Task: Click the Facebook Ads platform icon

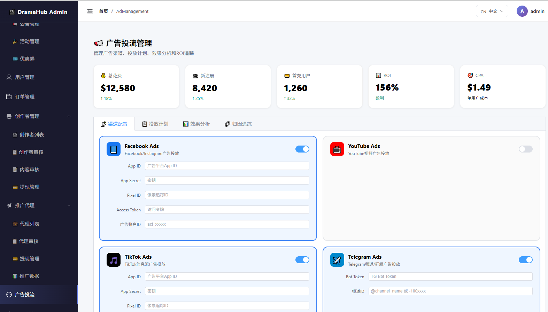Action: pyautogui.click(x=114, y=149)
